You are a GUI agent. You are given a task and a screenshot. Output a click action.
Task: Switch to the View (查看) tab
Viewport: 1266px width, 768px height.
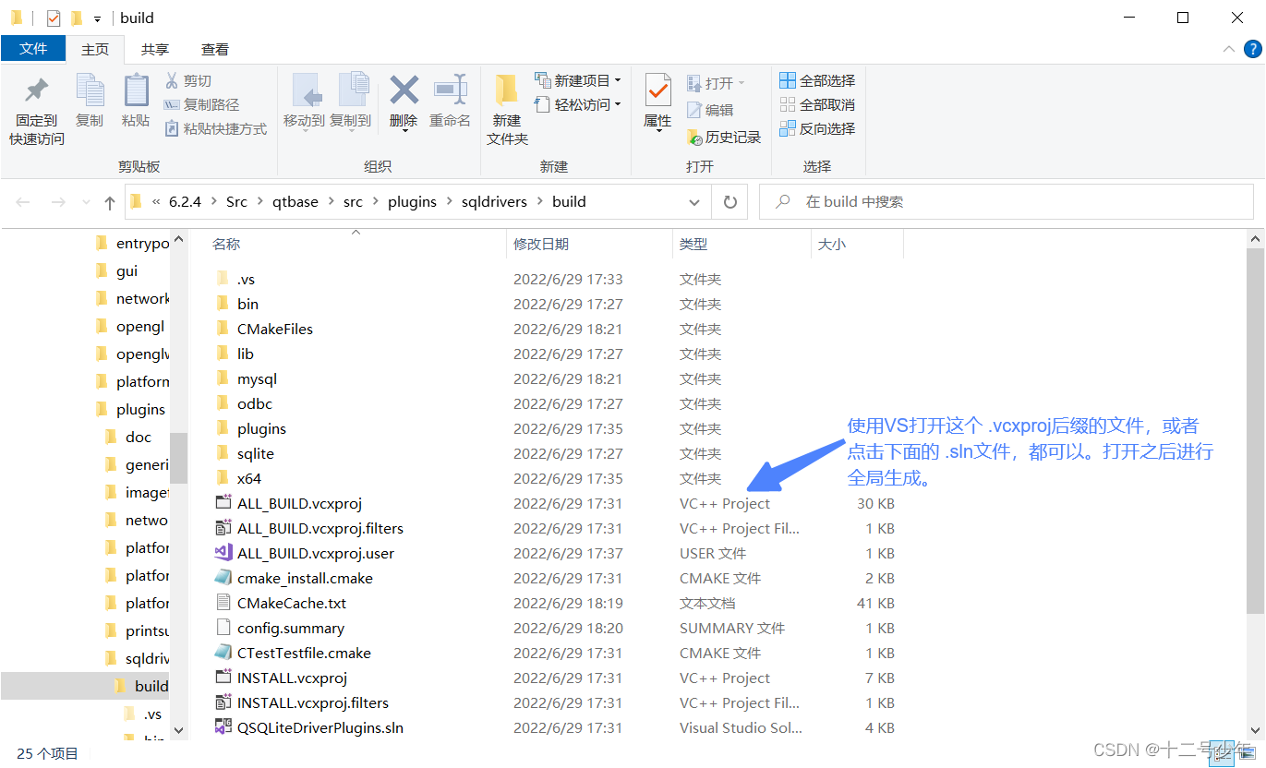(x=215, y=50)
